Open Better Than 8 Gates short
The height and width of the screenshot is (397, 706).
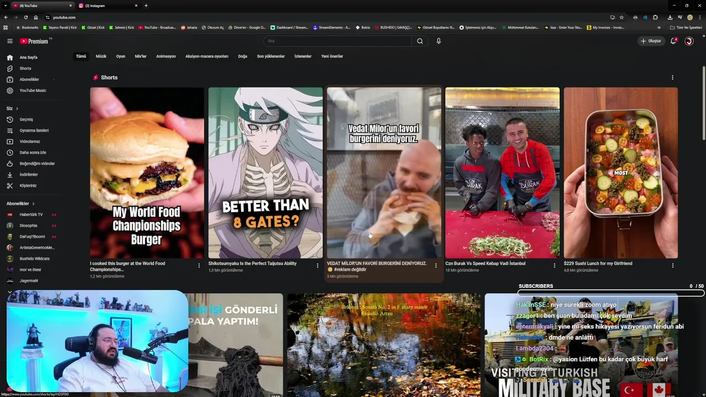tap(265, 173)
